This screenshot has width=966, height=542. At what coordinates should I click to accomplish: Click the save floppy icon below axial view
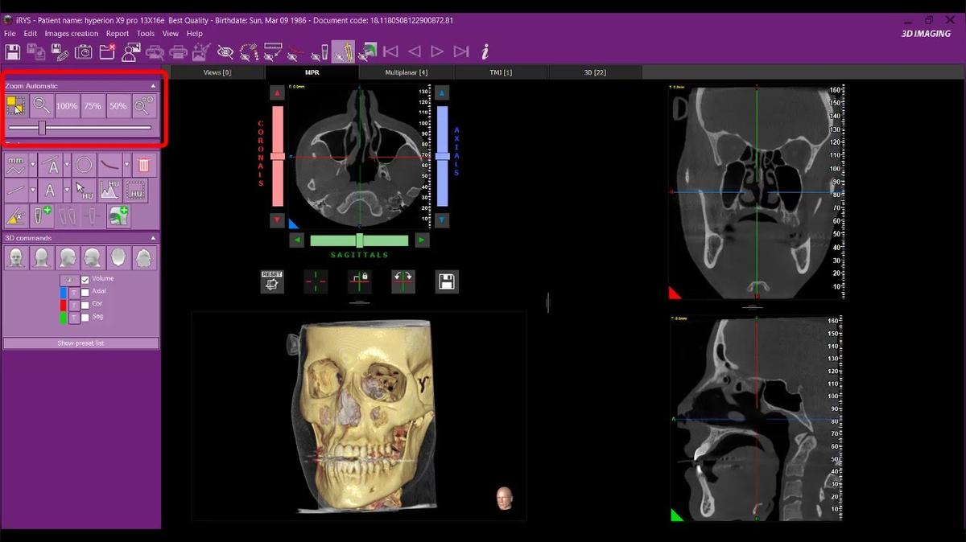pos(447,281)
